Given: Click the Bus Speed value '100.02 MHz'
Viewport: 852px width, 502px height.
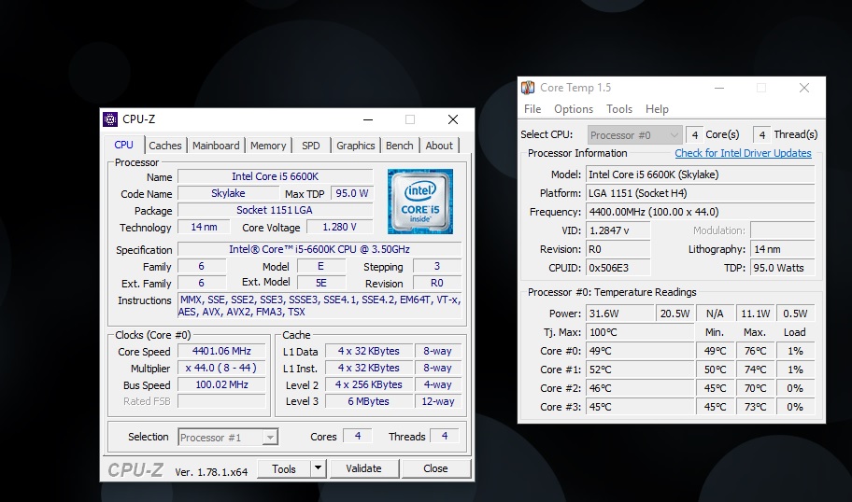Looking at the screenshot, I should 221,384.
